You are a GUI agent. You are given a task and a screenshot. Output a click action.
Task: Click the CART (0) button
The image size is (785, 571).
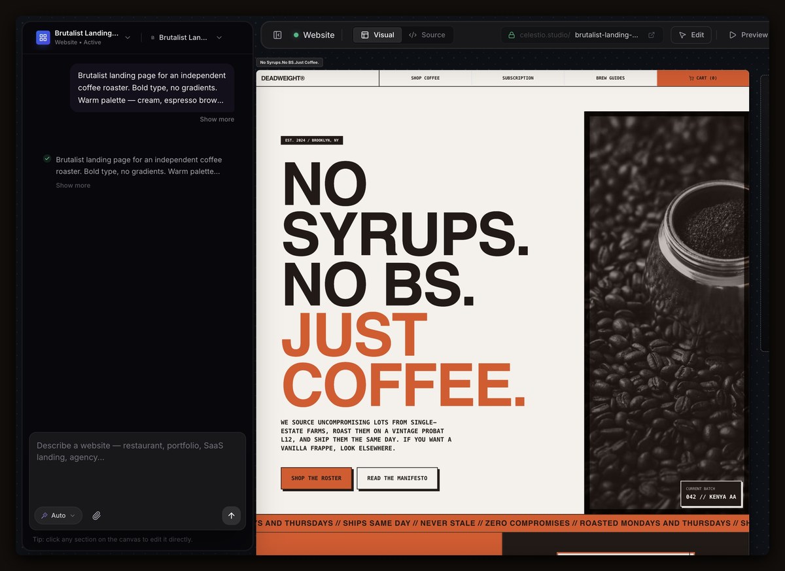(703, 78)
